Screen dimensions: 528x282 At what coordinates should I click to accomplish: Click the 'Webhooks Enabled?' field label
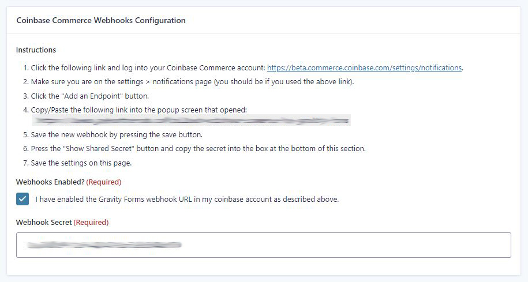coord(50,182)
